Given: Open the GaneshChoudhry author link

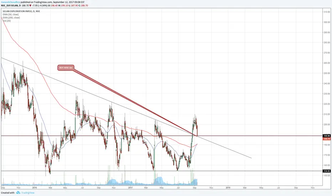Looking at the screenshot, I should click(10, 2).
